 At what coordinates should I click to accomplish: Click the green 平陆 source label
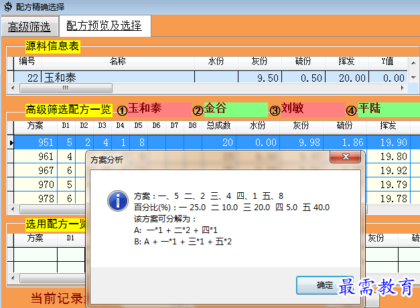pos(389,109)
